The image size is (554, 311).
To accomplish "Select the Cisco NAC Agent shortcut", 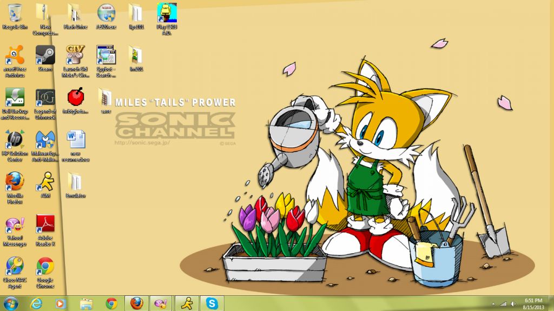I will 15,273.
